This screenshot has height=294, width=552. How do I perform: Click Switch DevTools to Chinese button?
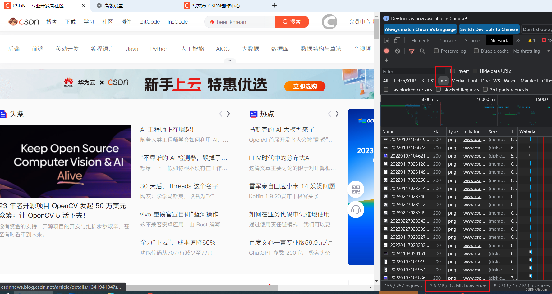489,29
